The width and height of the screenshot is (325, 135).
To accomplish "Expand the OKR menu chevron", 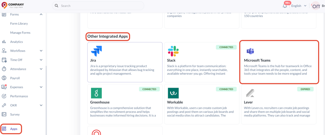I will click(x=41, y=105).
